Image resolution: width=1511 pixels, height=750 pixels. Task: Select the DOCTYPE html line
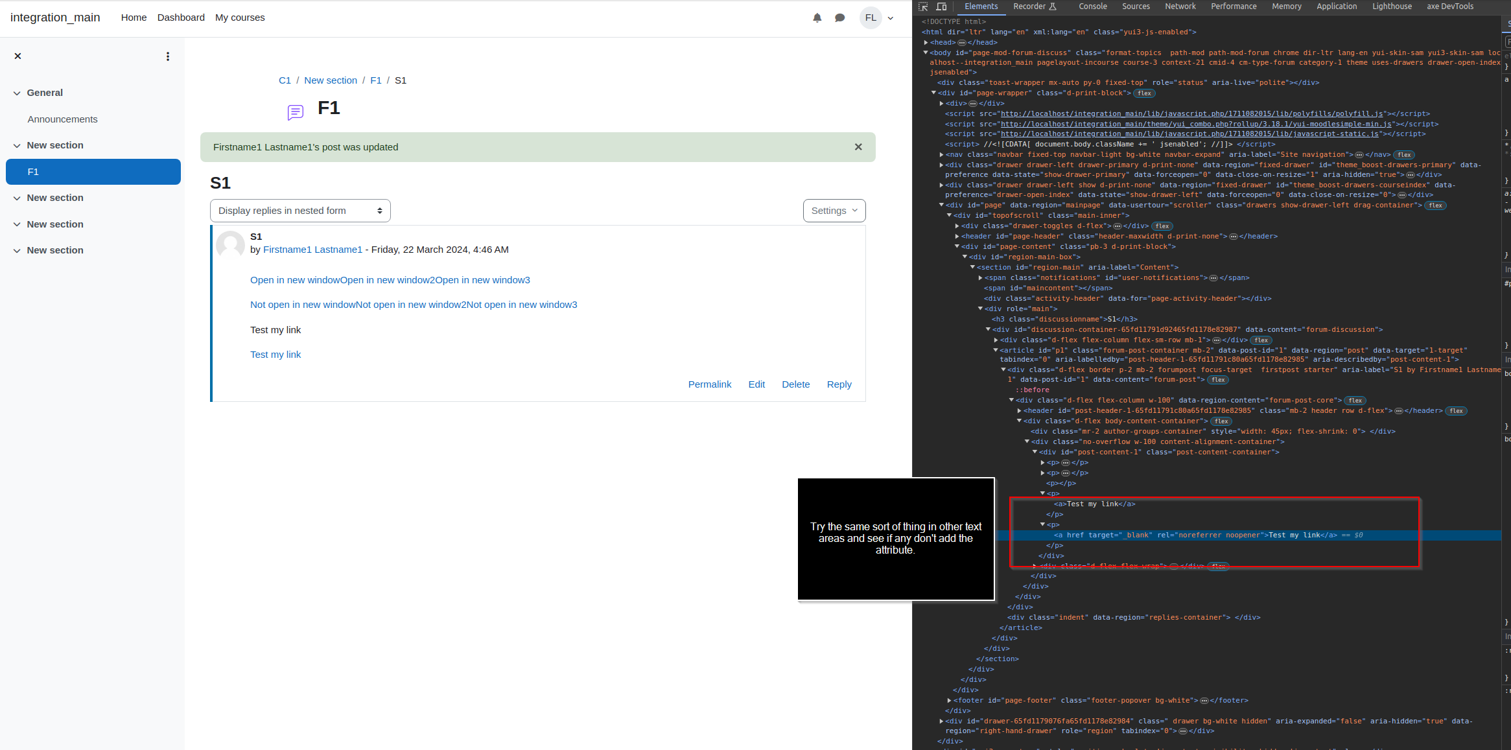(x=954, y=22)
